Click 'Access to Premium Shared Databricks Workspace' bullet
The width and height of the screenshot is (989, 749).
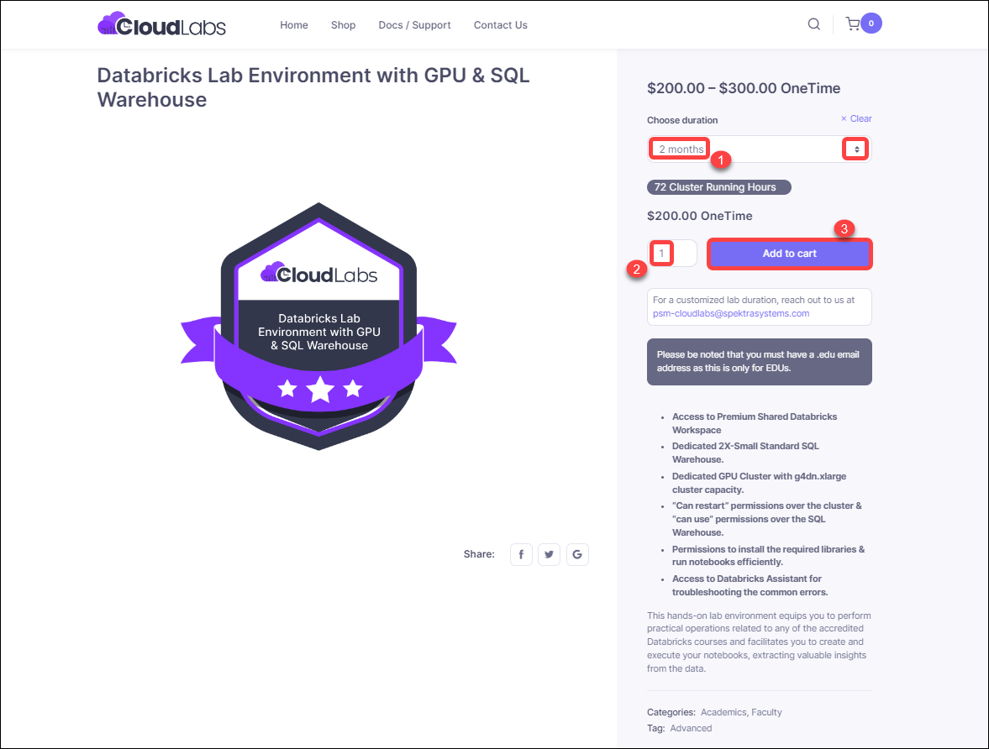coord(755,423)
